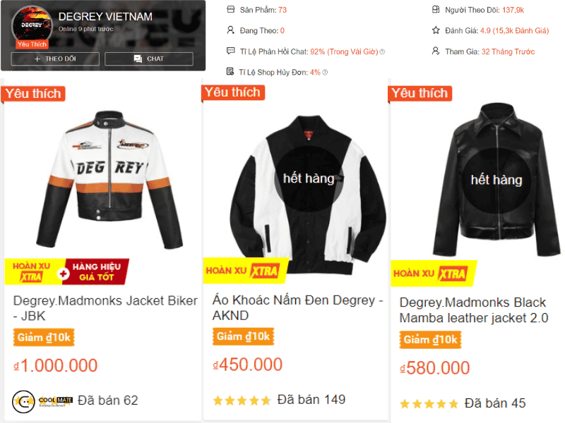Open CHAT with the shop

(x=149, y=59)
